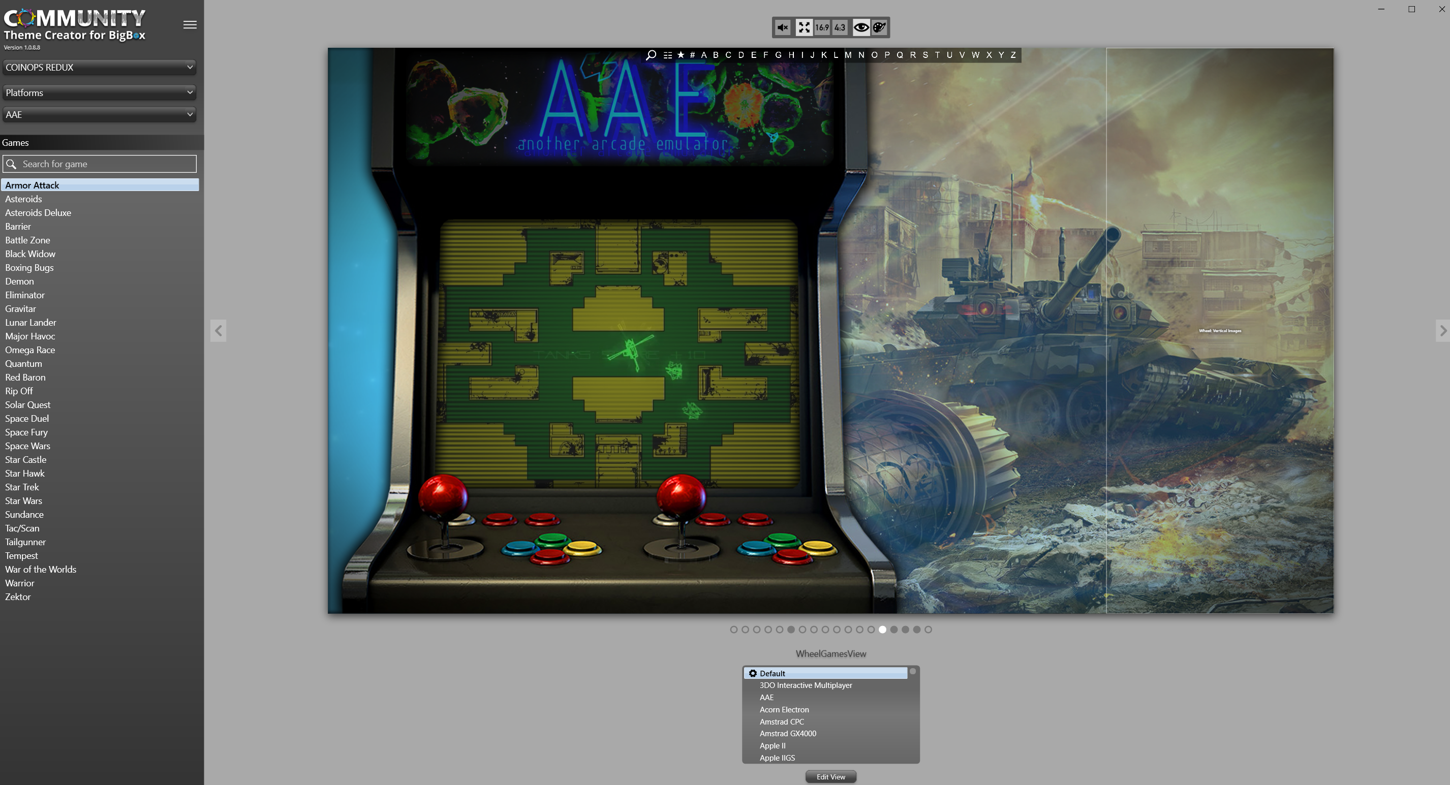Maximize the application window
The height and width of the screenshot is (785, 1450).
tap(1411, 9)
